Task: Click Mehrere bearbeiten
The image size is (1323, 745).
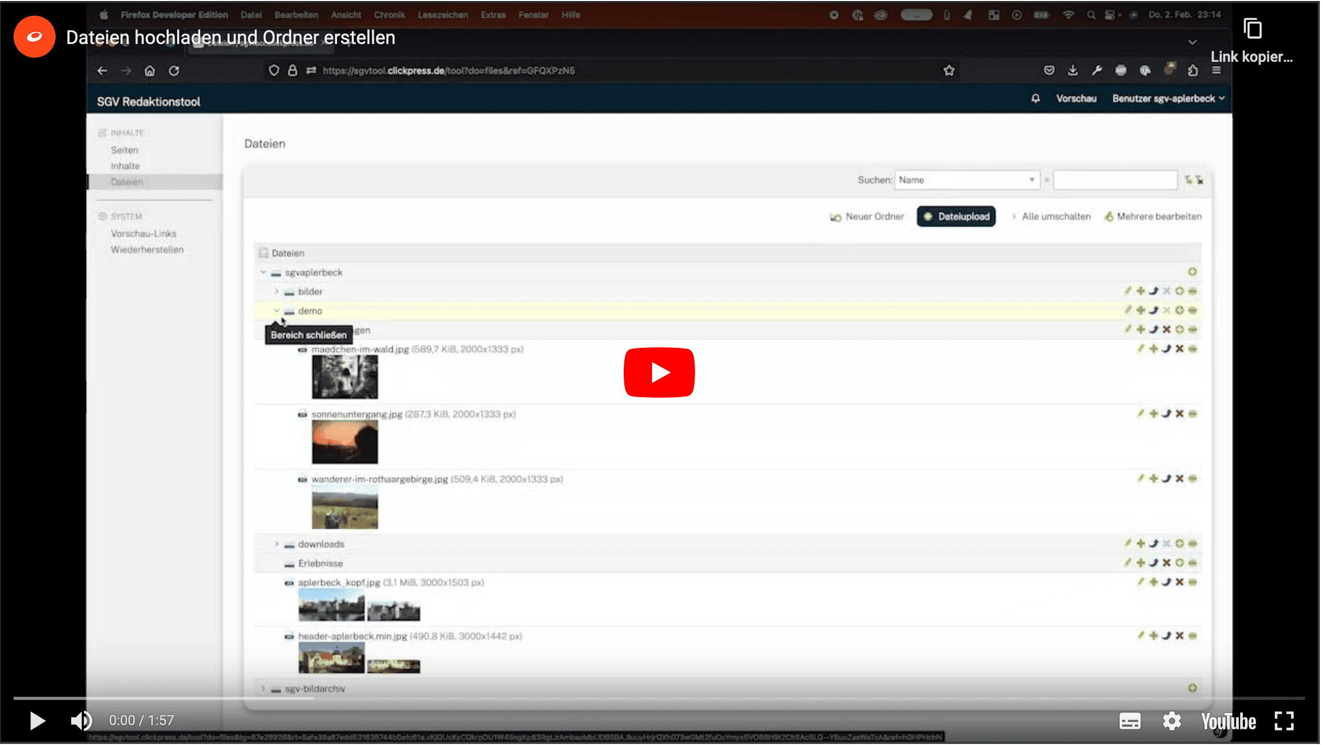Action: [x=1153, y=217]
